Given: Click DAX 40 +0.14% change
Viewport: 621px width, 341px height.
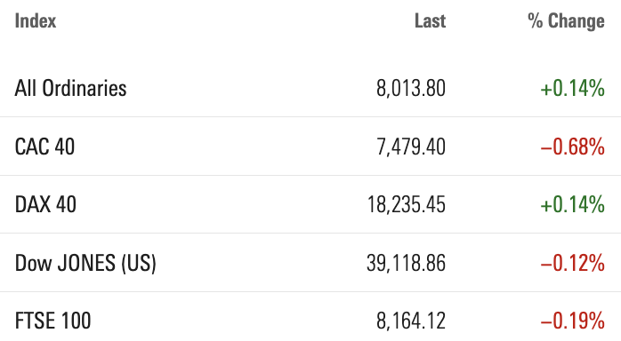Looking at the screenshot, I should (573, 204).
